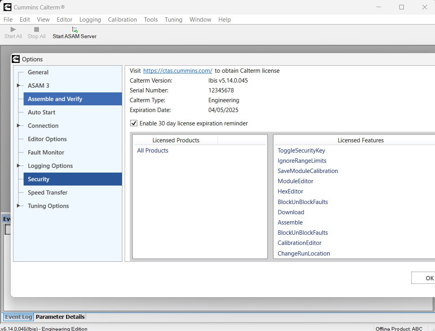This screenshot has width=435, height=331.
Task: Click the Start All play icon
Action: tap(13, 29)
